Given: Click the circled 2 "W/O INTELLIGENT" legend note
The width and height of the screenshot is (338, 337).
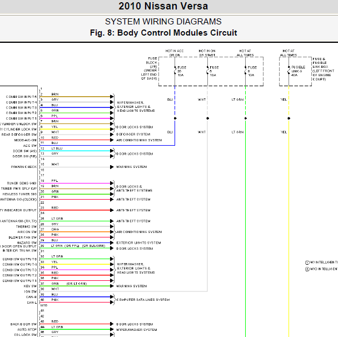Looking at the screenshot, I should [321, 269].
